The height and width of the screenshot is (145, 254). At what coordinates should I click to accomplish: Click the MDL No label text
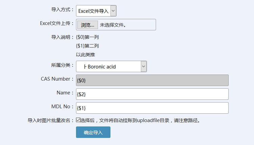click(x=60, y=107)
